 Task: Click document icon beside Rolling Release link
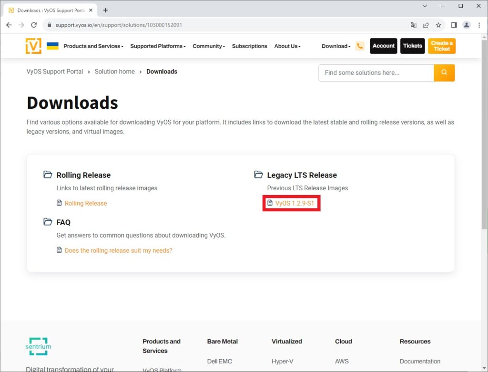[59, 203]
